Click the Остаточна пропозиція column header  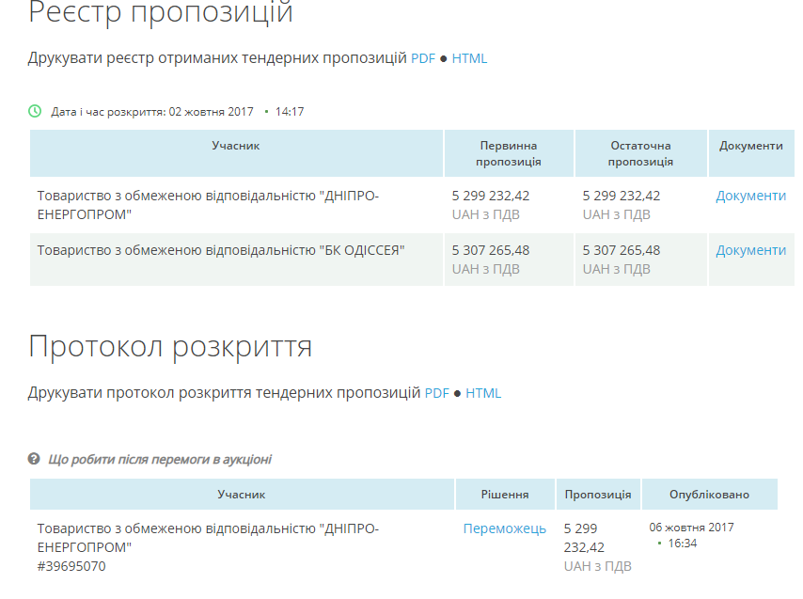point(640,153)
